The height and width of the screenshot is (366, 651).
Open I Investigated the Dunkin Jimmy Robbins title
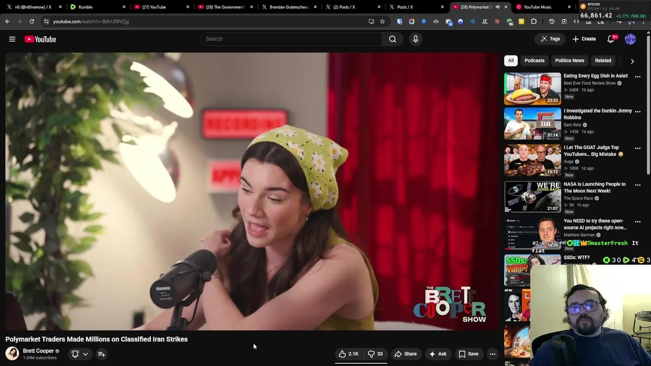[x=598, y=114]
